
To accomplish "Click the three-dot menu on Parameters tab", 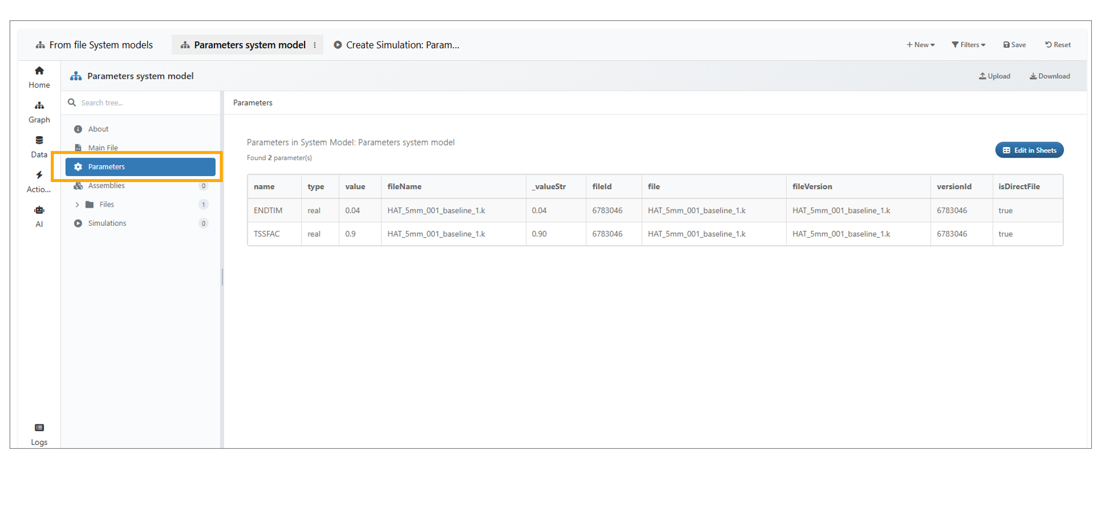I will pos(315,45).
